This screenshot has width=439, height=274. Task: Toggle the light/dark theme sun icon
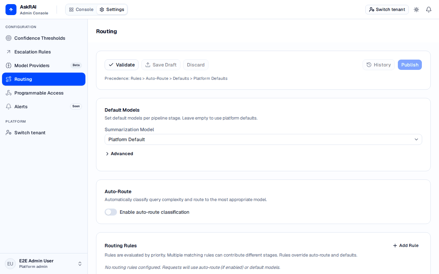[x=416, y=10]
